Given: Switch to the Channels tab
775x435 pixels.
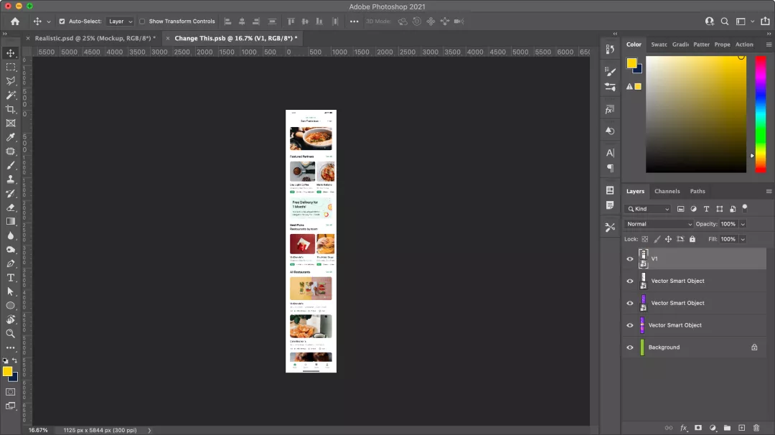Looking at the screenshot, I should [x=667, y=191].
